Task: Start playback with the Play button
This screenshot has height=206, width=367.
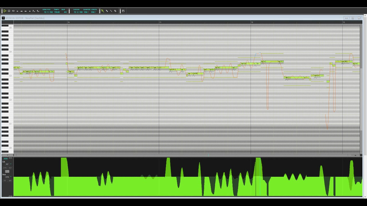Action: (5, 11)
